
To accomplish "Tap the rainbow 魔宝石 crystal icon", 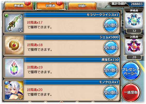I will pos(14,68).
